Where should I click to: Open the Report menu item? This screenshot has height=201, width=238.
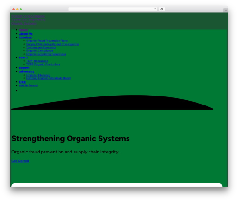click(24, 68)
